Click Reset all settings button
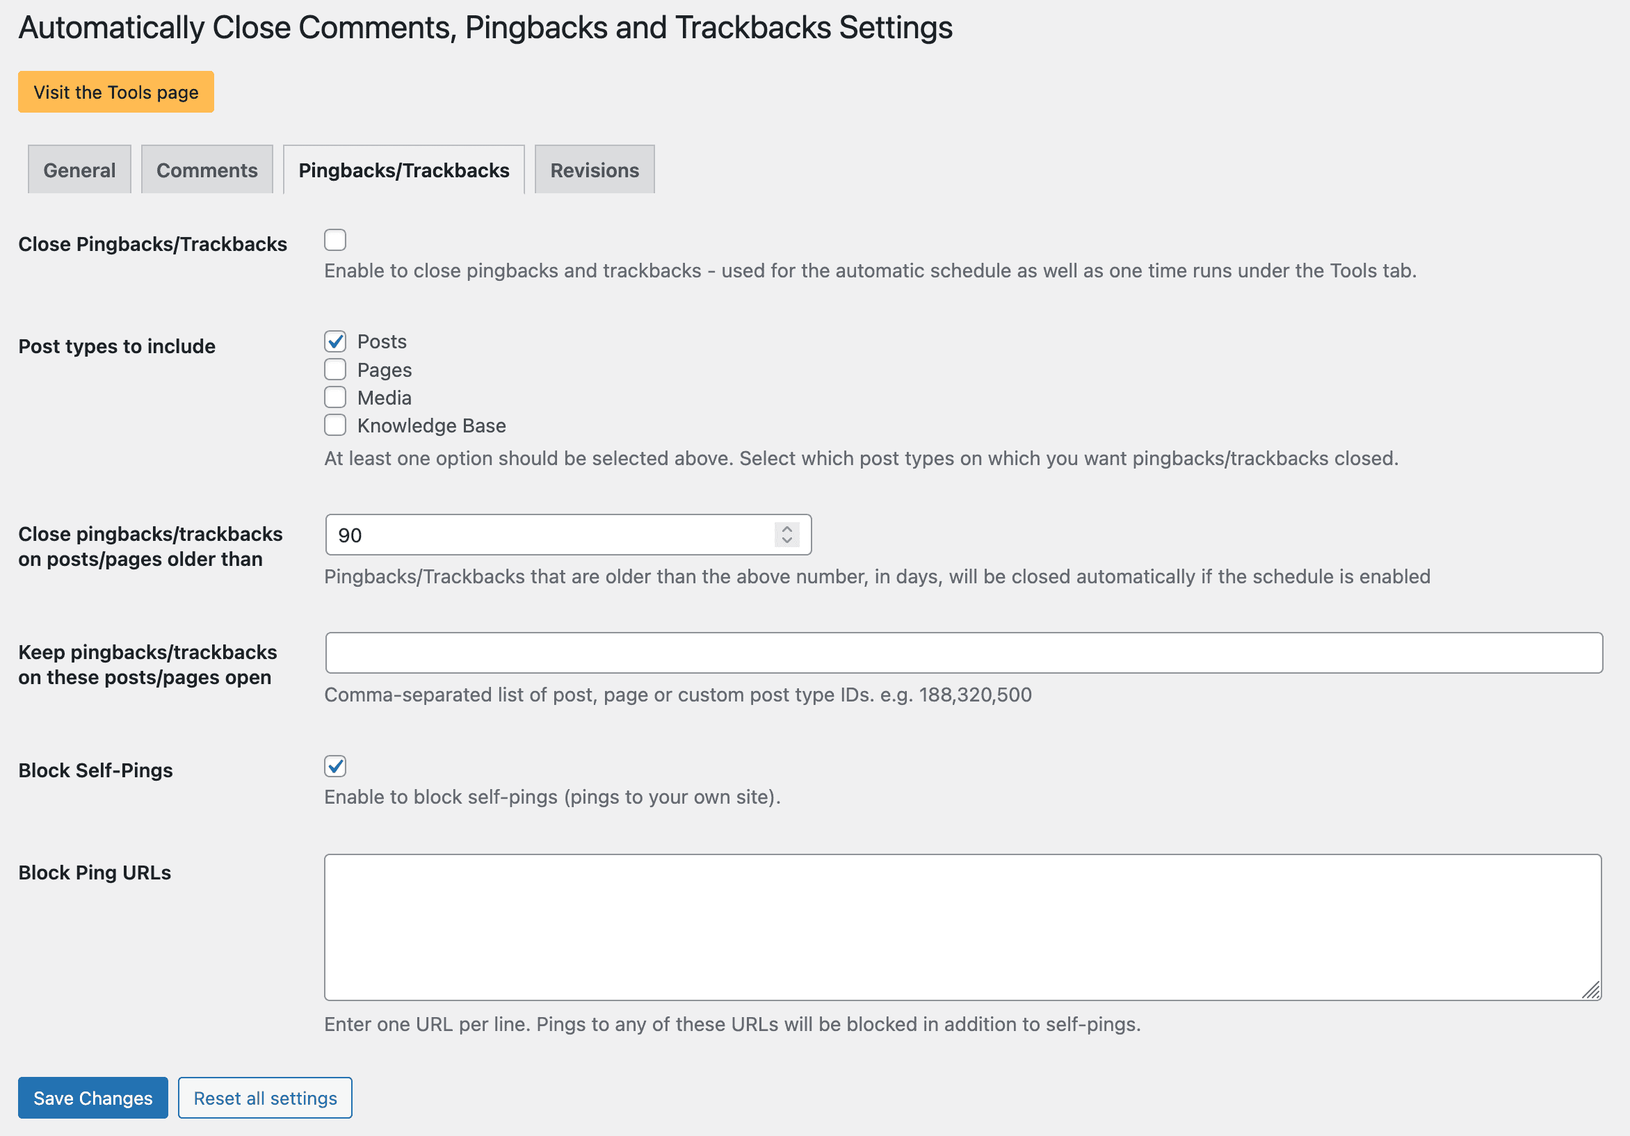Screen dimensions: 1630x1136 (x=265, y=1098)
